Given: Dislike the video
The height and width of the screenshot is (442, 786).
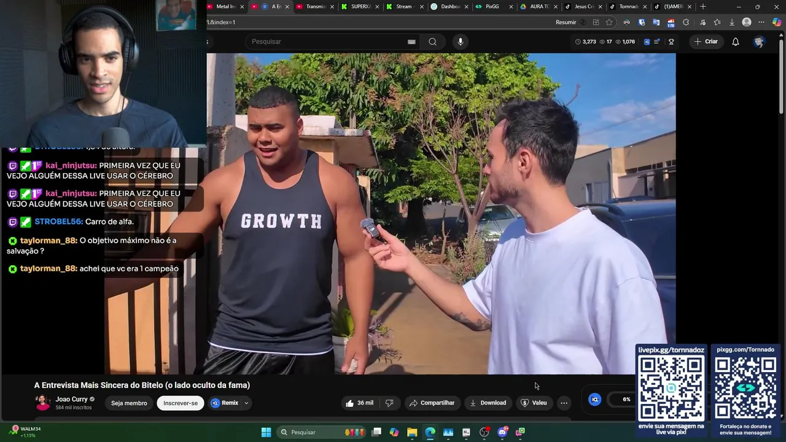Looking at the screenshot, I should pos(389,403).
